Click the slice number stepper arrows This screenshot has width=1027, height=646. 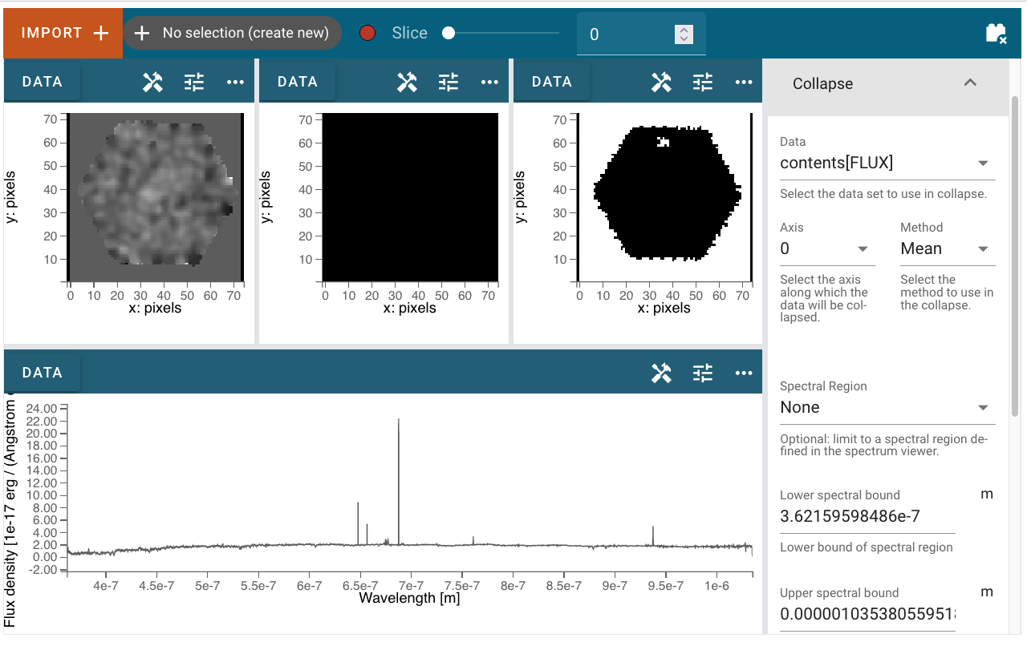click(684, 34)
